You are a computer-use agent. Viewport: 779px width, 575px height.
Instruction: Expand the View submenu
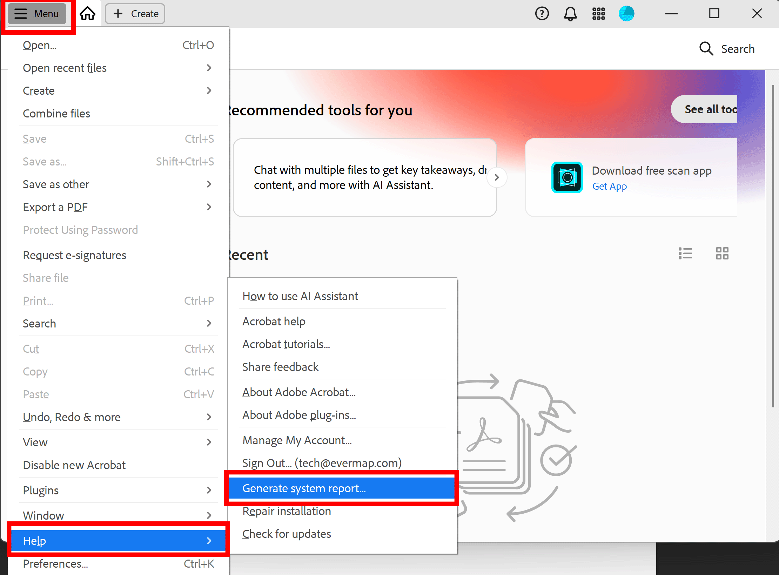pos(119,442)
